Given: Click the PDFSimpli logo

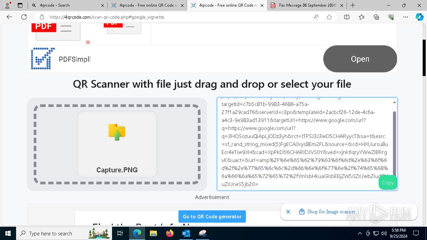Looking at the screenshot, I should click(43, 59).
